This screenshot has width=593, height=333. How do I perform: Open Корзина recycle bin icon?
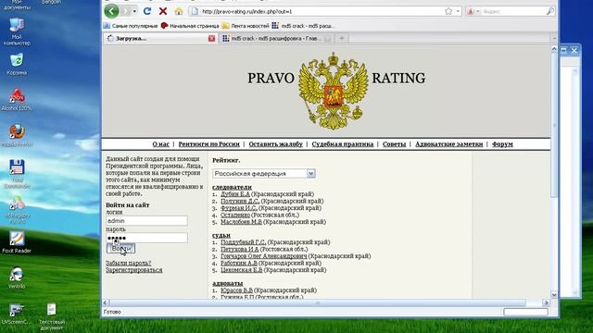tap(17, 64)
